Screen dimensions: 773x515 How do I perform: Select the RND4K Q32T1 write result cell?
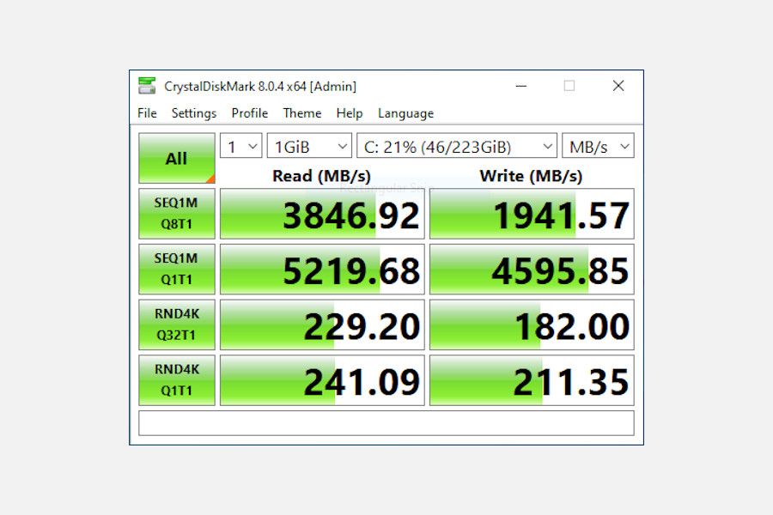[x=531, y=324]
